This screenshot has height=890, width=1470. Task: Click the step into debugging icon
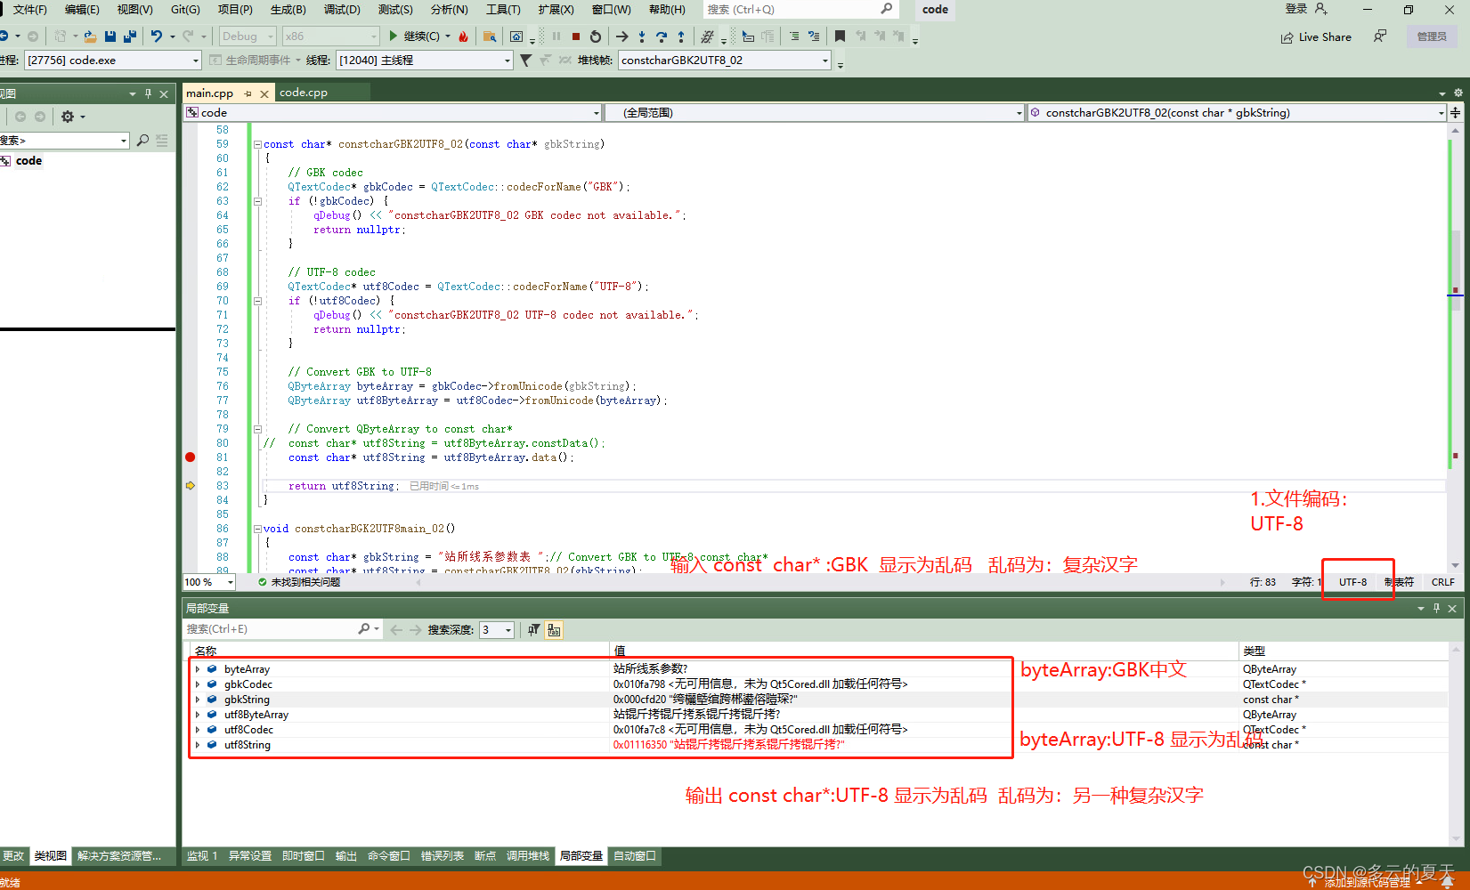(x=642, y=36)
